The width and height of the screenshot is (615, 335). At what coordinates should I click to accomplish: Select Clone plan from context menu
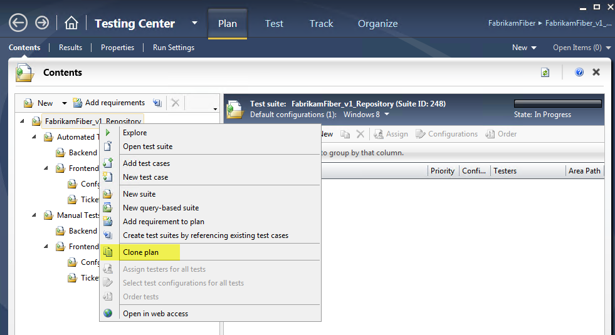point(140,252)
